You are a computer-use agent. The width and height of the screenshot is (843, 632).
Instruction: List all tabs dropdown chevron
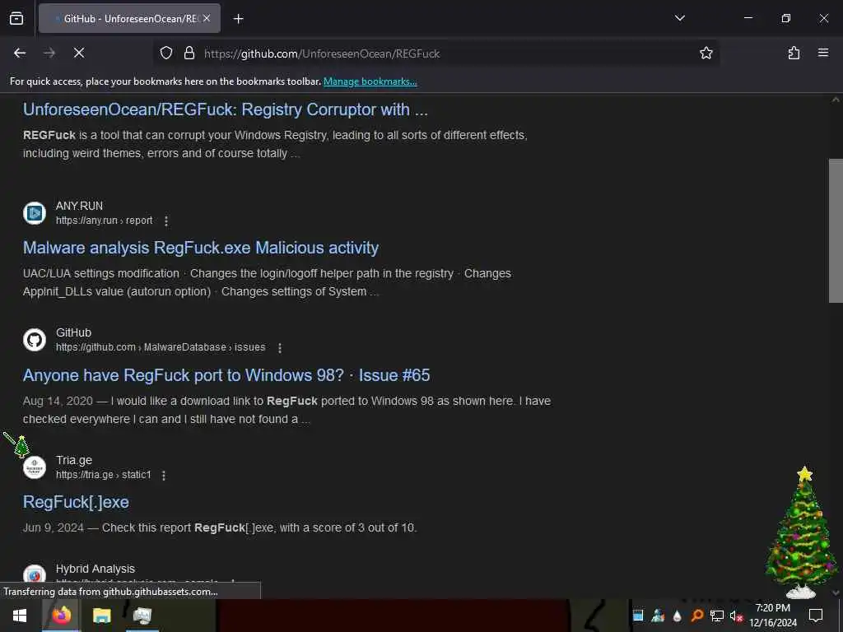tap(679, 18)
